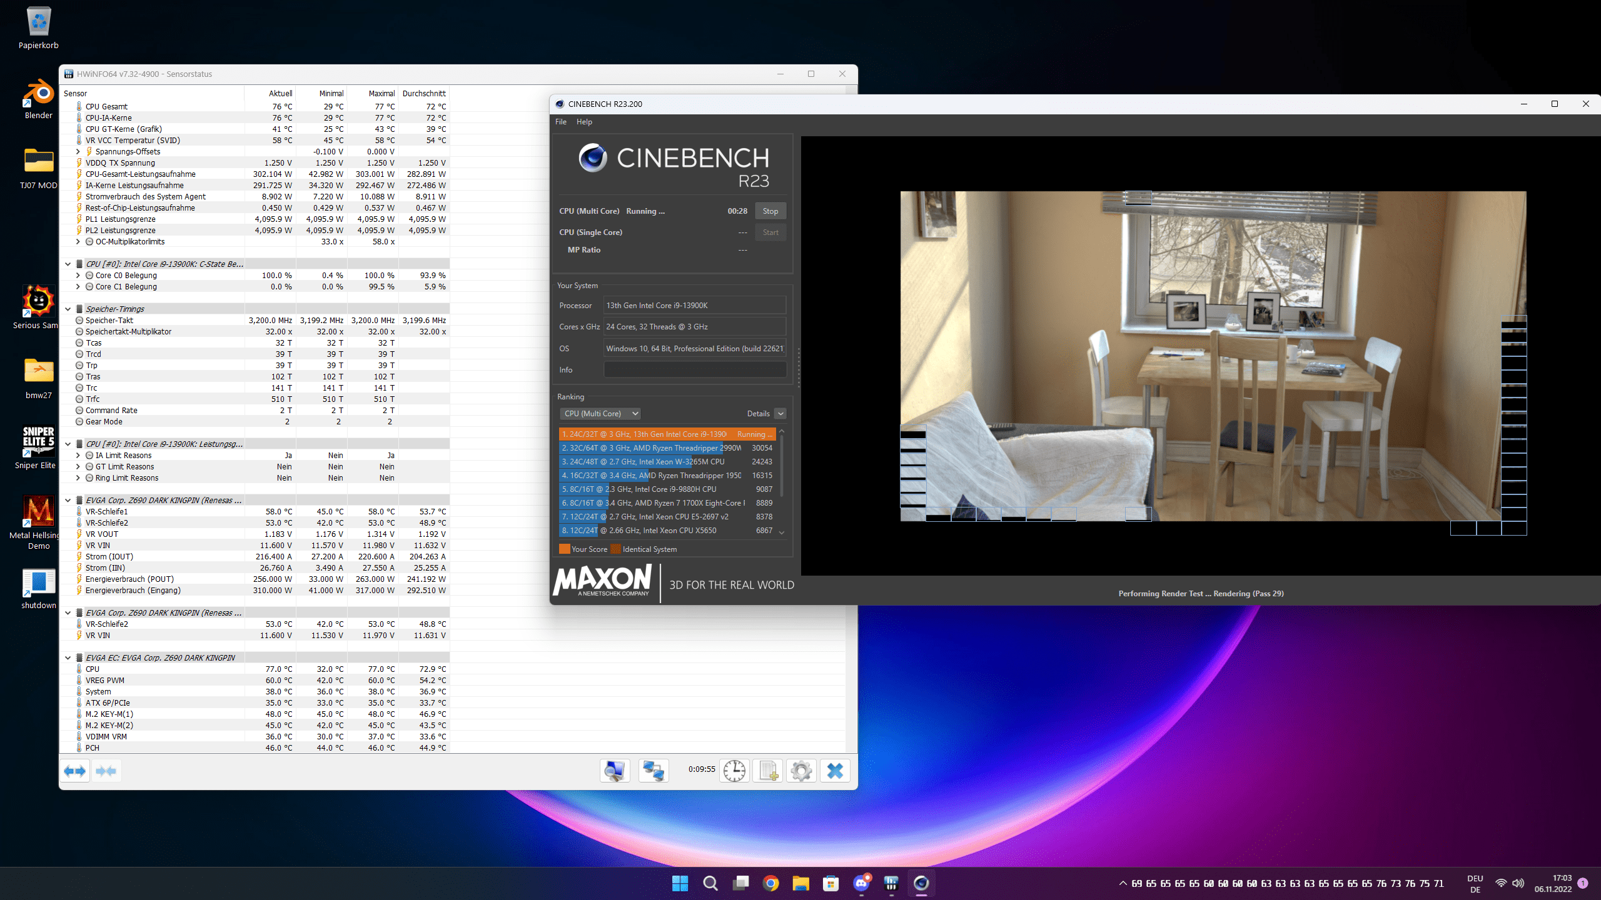Toggle the ranking Details dropdown arrow
Screen dimensions: 1601x900
[780, 414]
